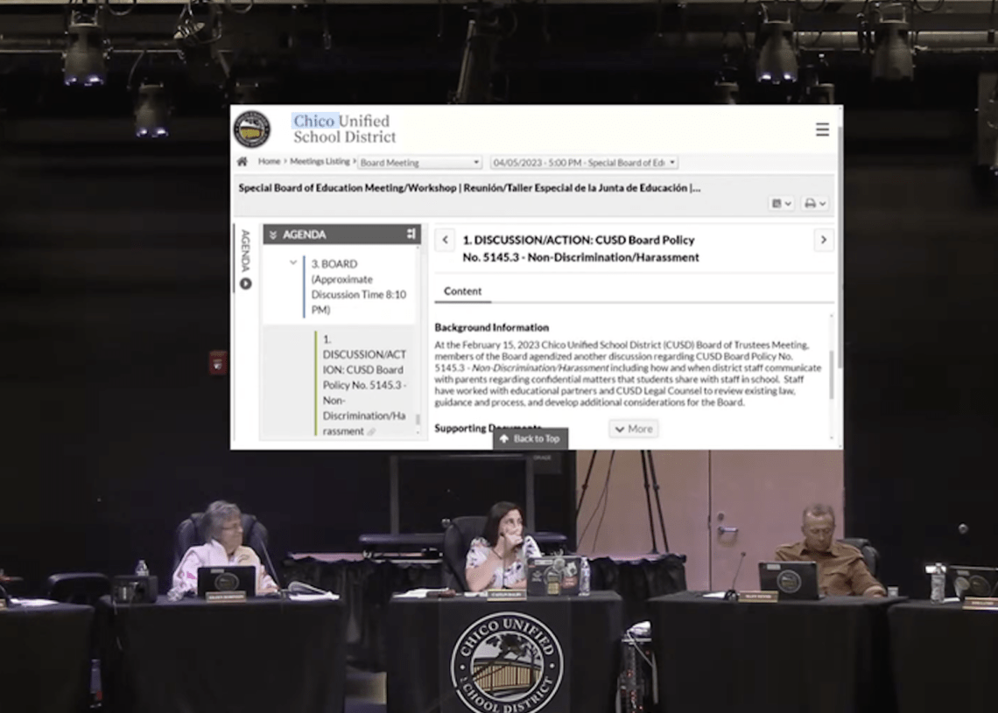The image size is (998, 713).
Task: Open the print options dropdown
Action: coord(815,204)
